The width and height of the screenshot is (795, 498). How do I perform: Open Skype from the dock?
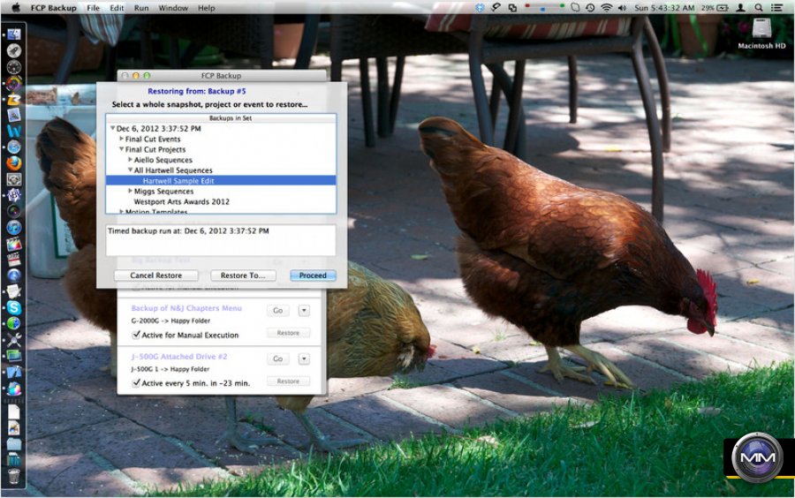pyautogui.click(x=13, y=307)
